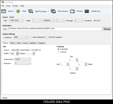Expand the starting chapter dropdown

60,20
